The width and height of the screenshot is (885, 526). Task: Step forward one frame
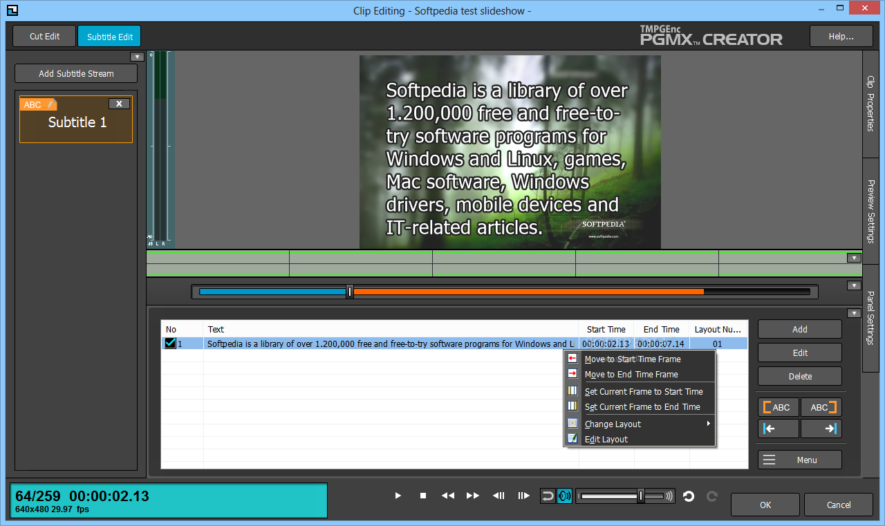tap(524, 496)
